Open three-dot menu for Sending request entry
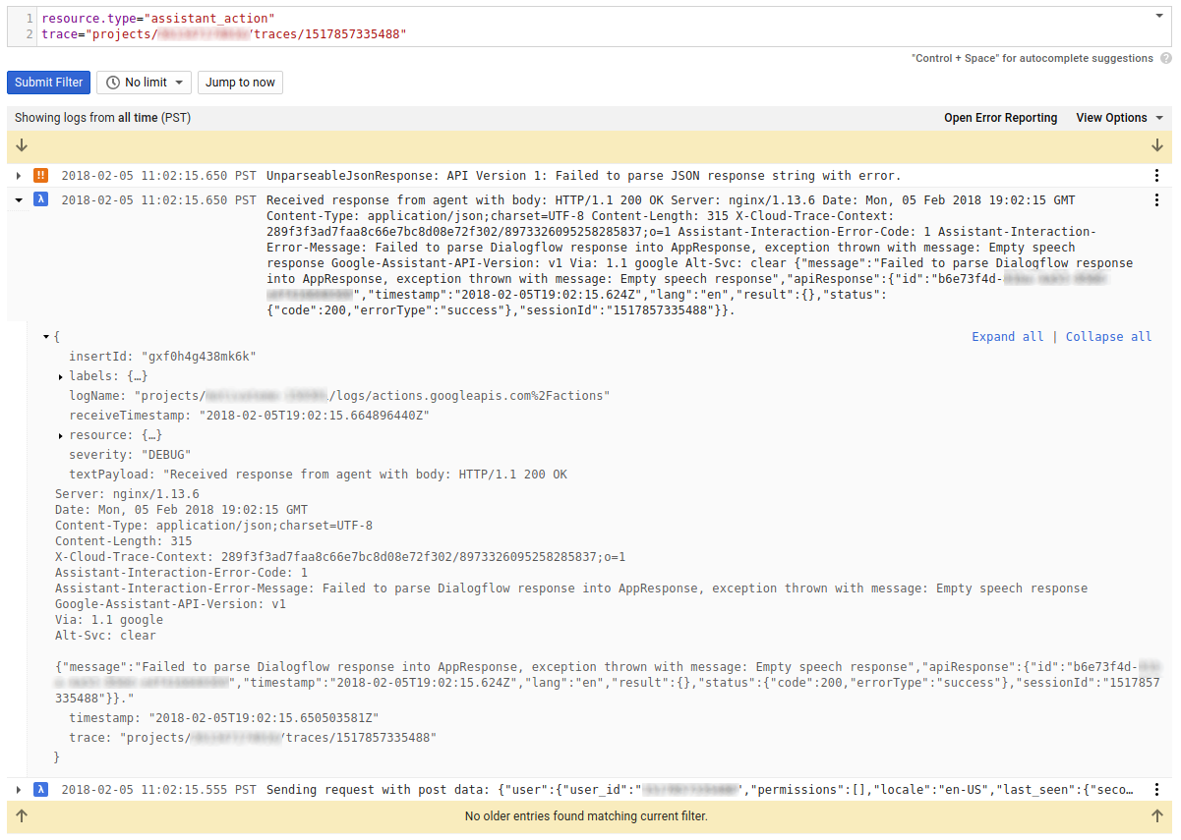 pos(1156,789)
